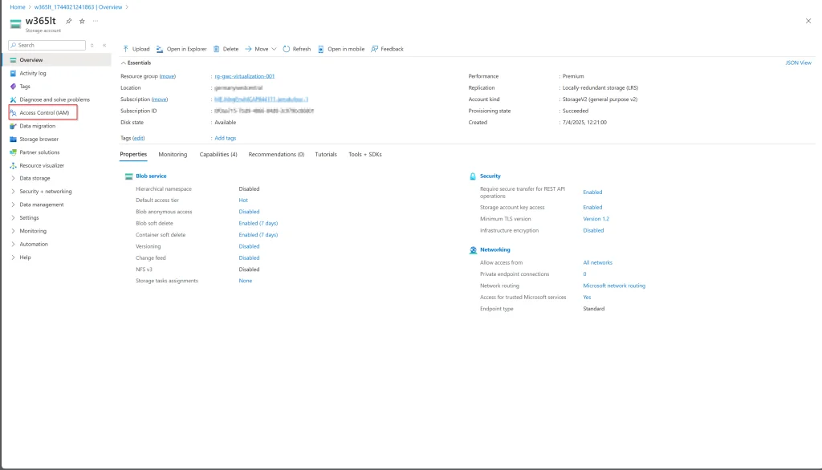The width and height of the screenshot is (822, 470).
Task: Click the Open in mobile phone icon
Action: [x=321, y=49]
